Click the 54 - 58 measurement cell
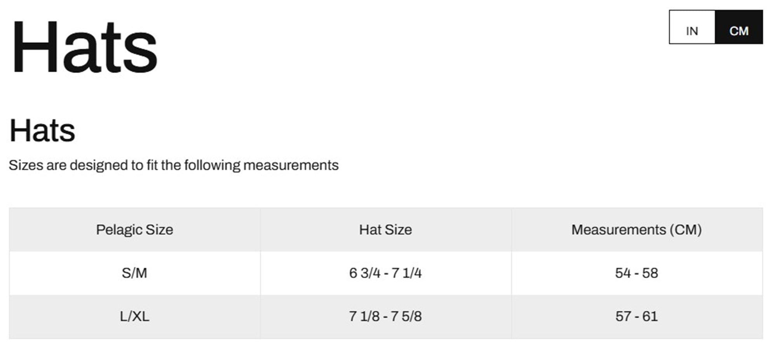The width and height of the screenshot is (777, 348). (x=637, y=273)
